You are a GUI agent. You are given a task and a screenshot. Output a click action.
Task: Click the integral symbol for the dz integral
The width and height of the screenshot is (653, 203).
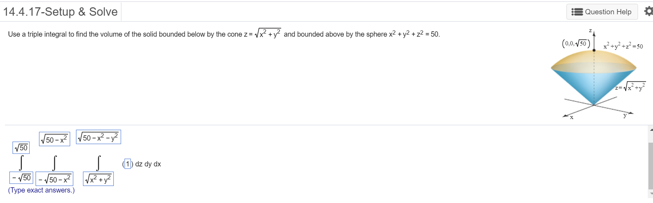(x=99, y=163)
